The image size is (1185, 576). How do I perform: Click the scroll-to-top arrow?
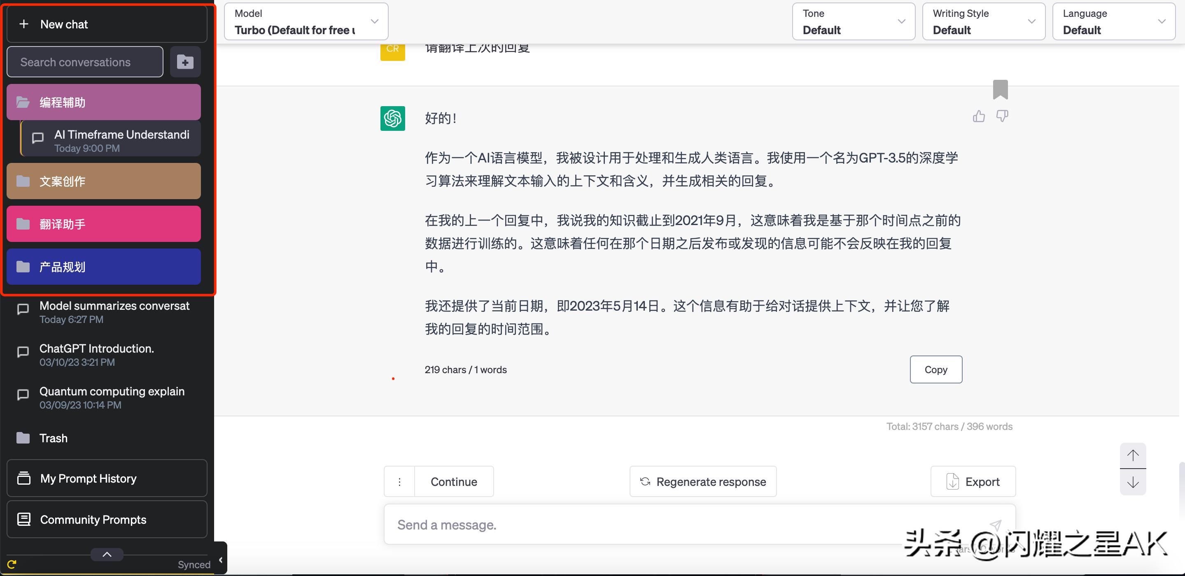point(1134,455)
